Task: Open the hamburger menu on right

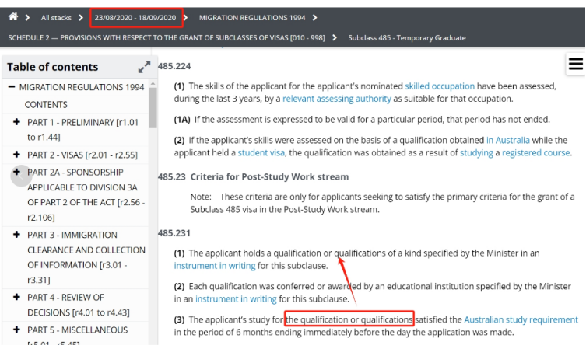Action: tap(575, 65)
